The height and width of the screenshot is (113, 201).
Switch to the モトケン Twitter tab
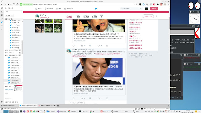[x=28, y=105]
